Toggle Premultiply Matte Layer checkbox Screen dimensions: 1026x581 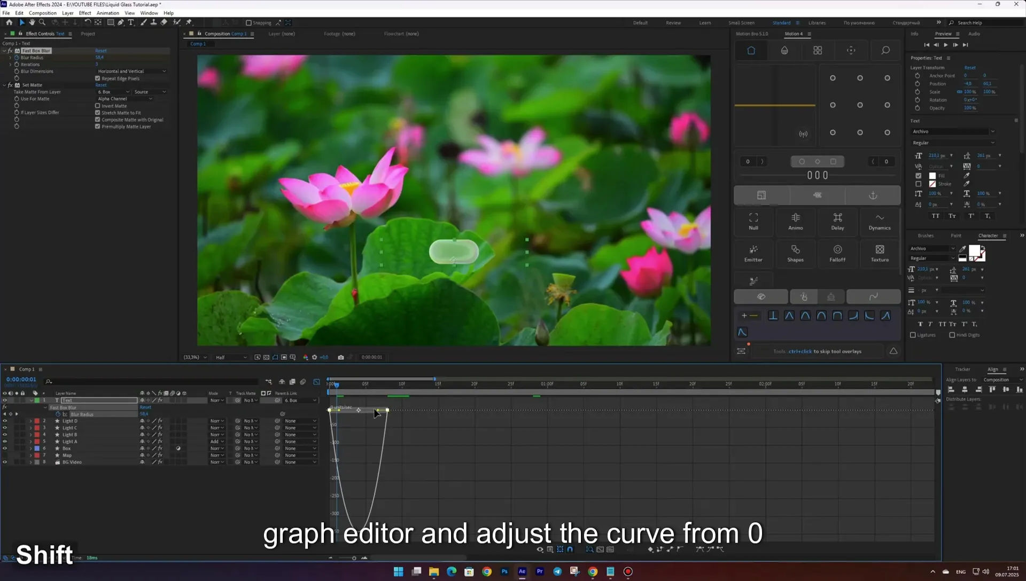point(97,127)
